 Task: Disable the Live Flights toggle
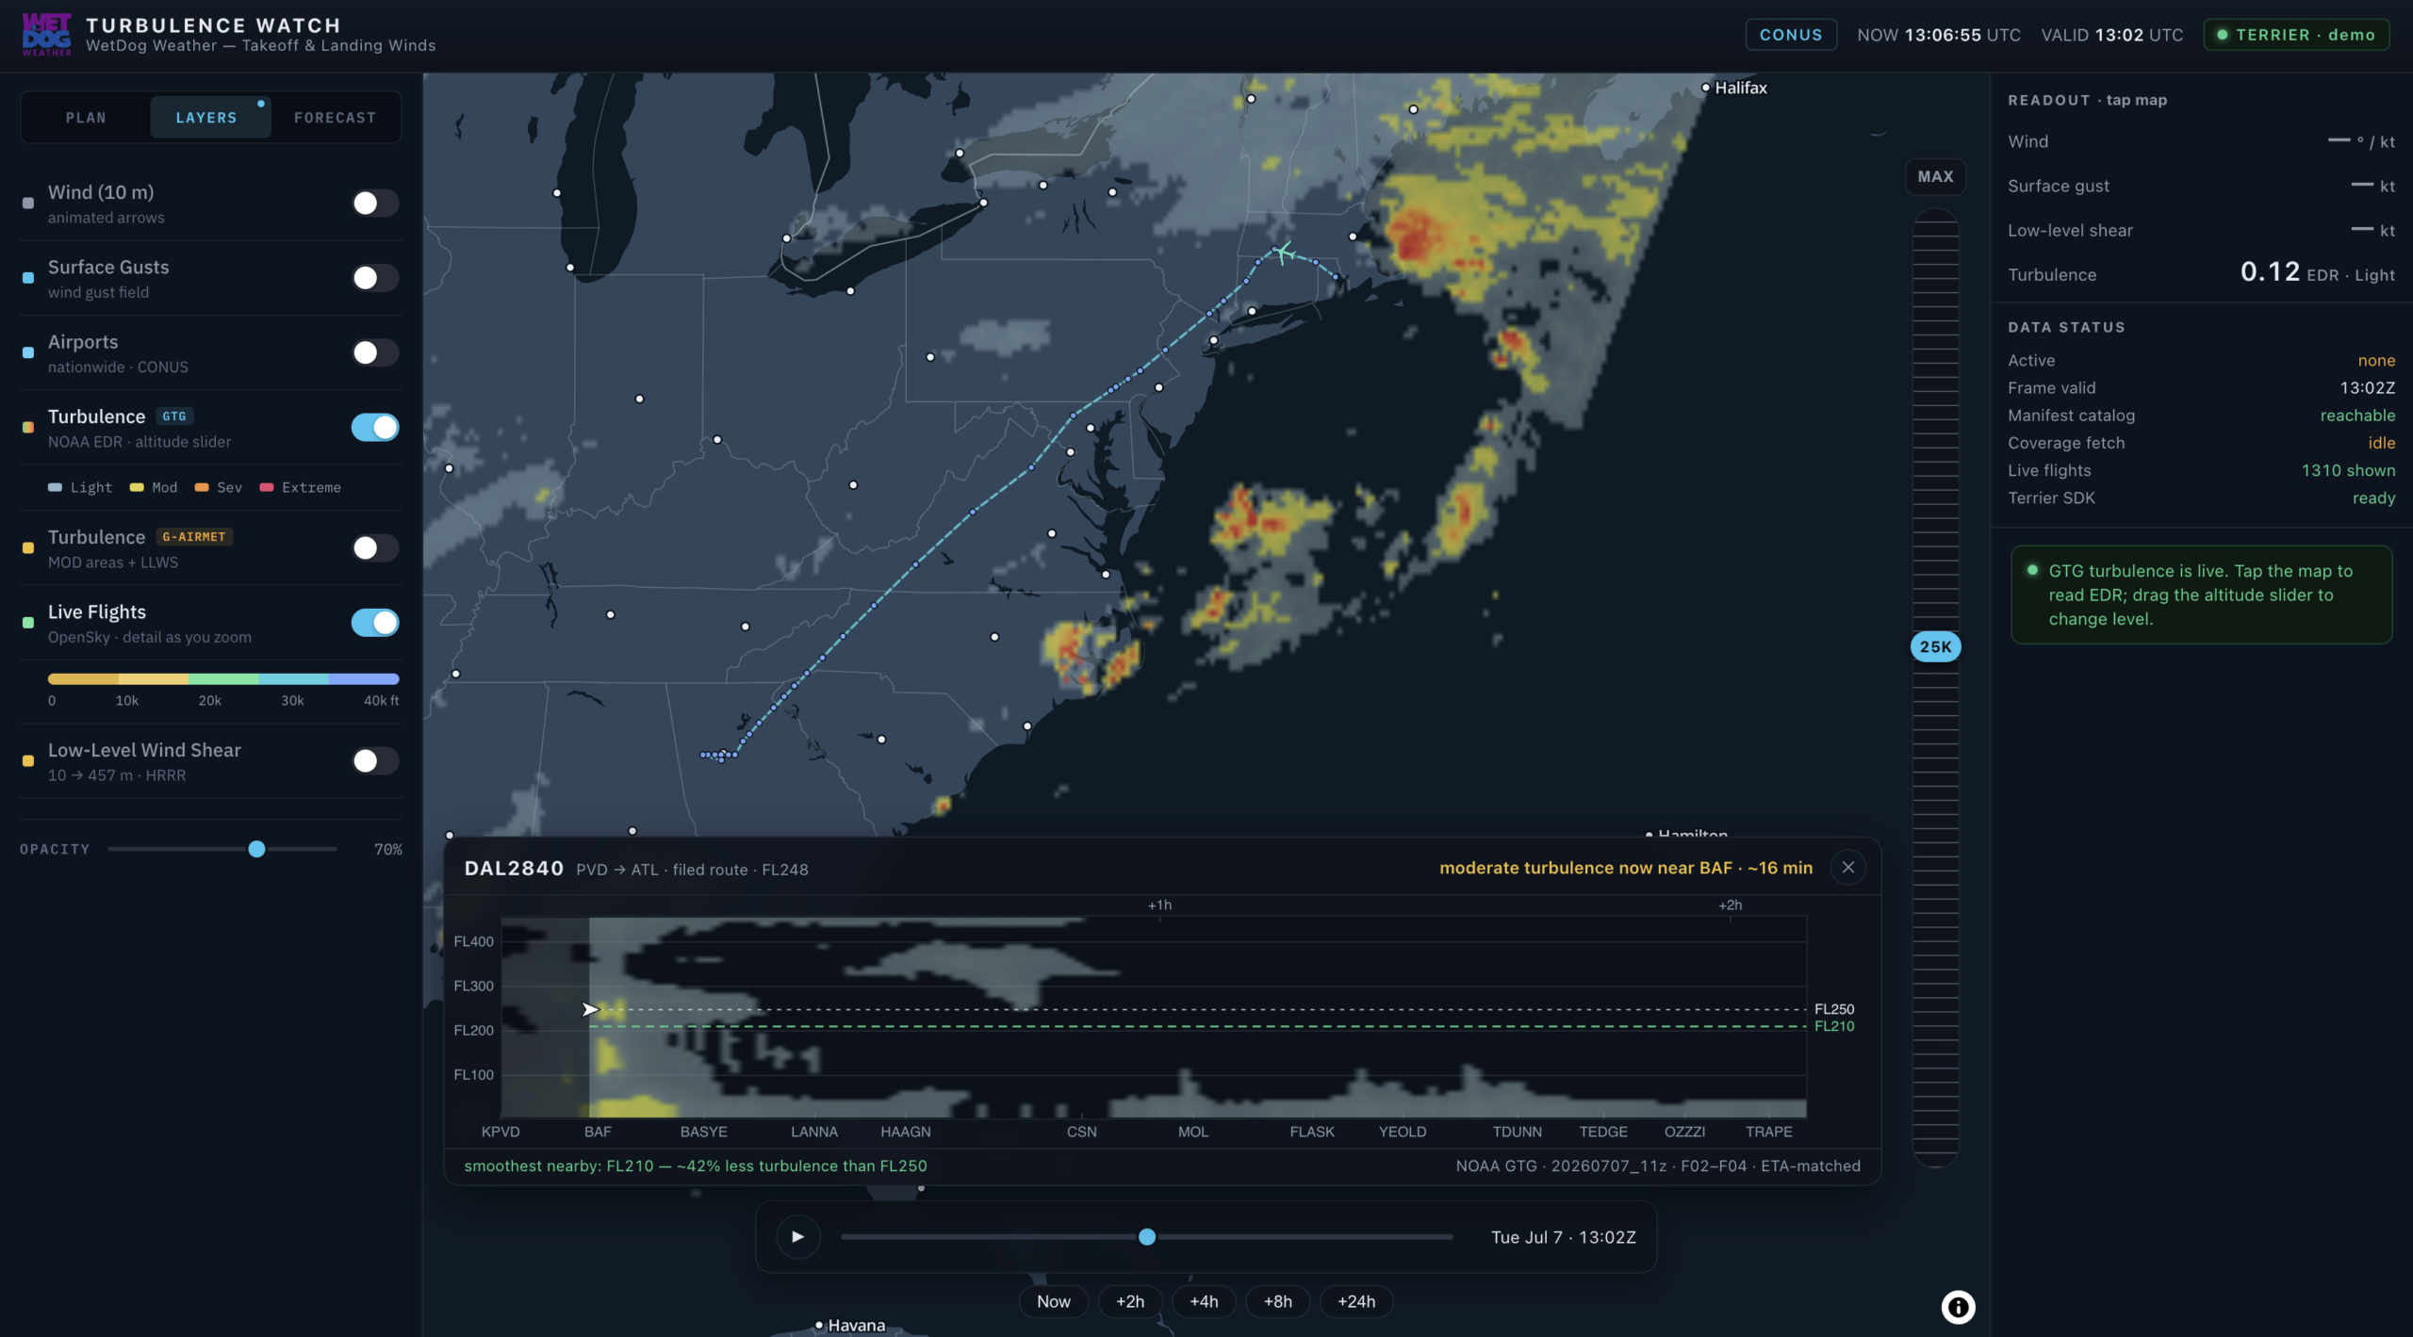click(374, 623)
